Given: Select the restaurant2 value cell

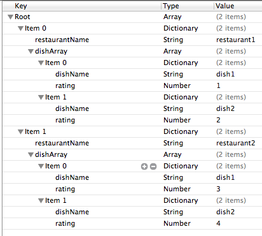Looking at the screenshot, I should tap(235, 143).
